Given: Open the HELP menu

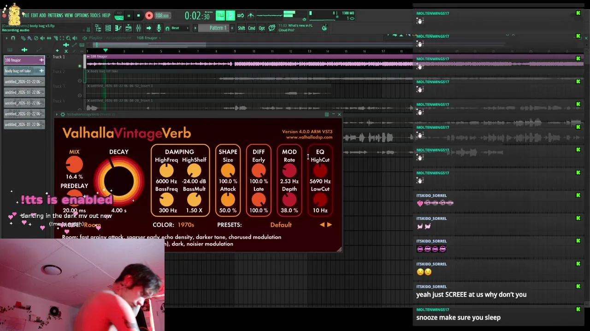Looking at the screenshot, I should pos(106,15).
